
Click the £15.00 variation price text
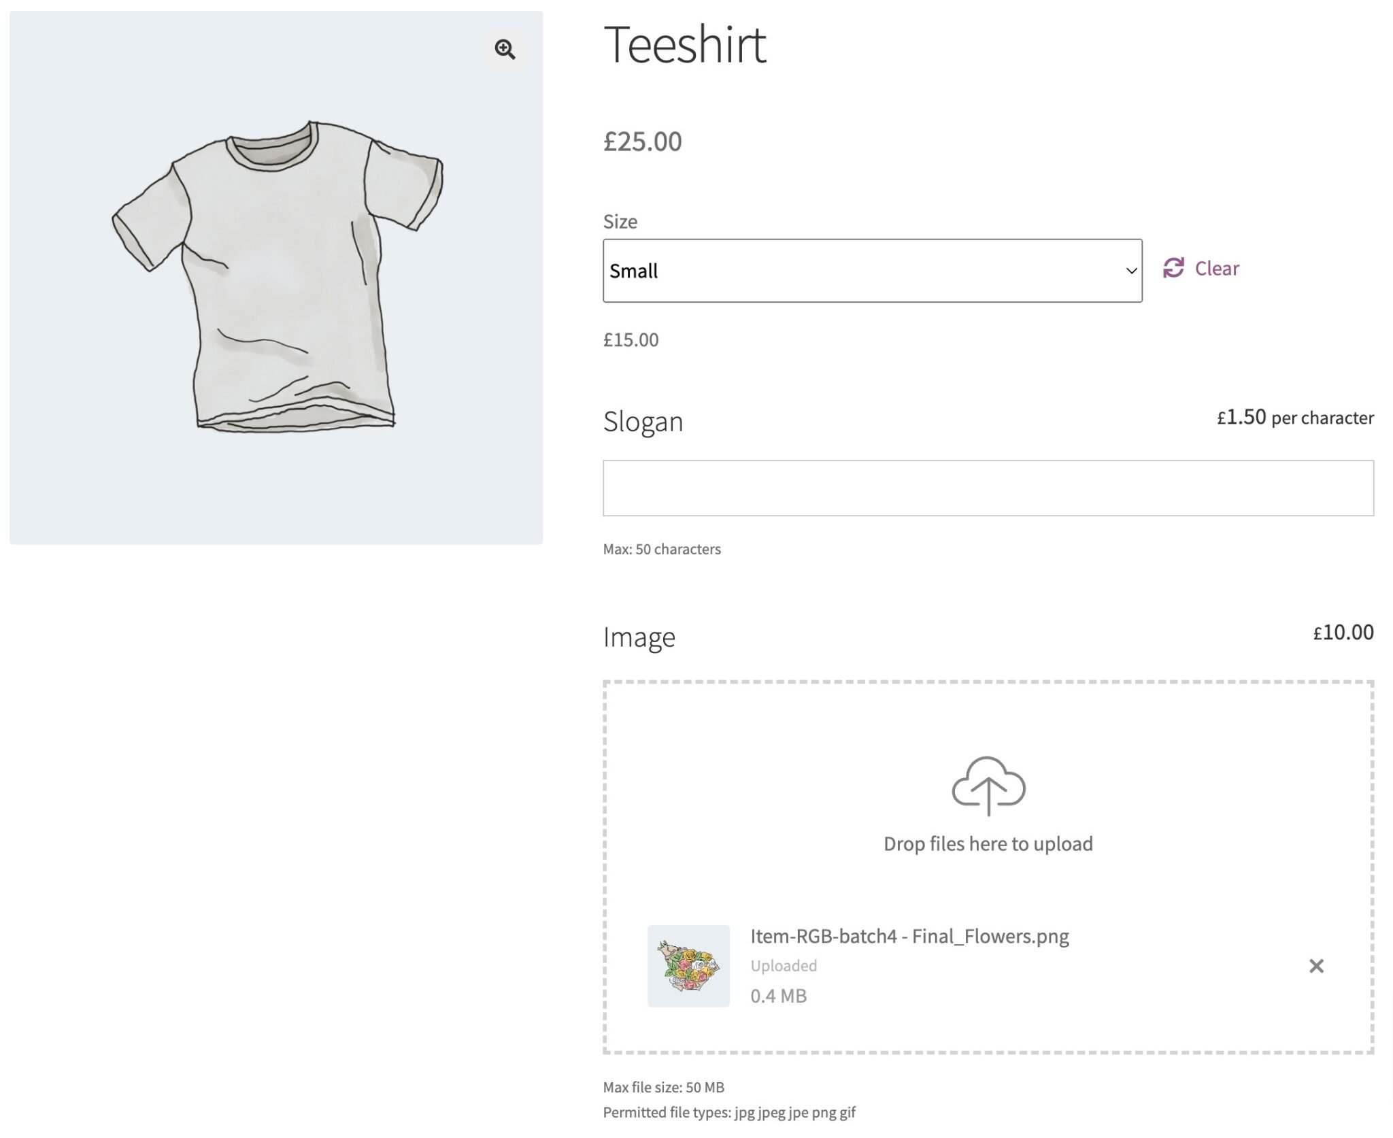pyautogui.click(x=630, y=340)
